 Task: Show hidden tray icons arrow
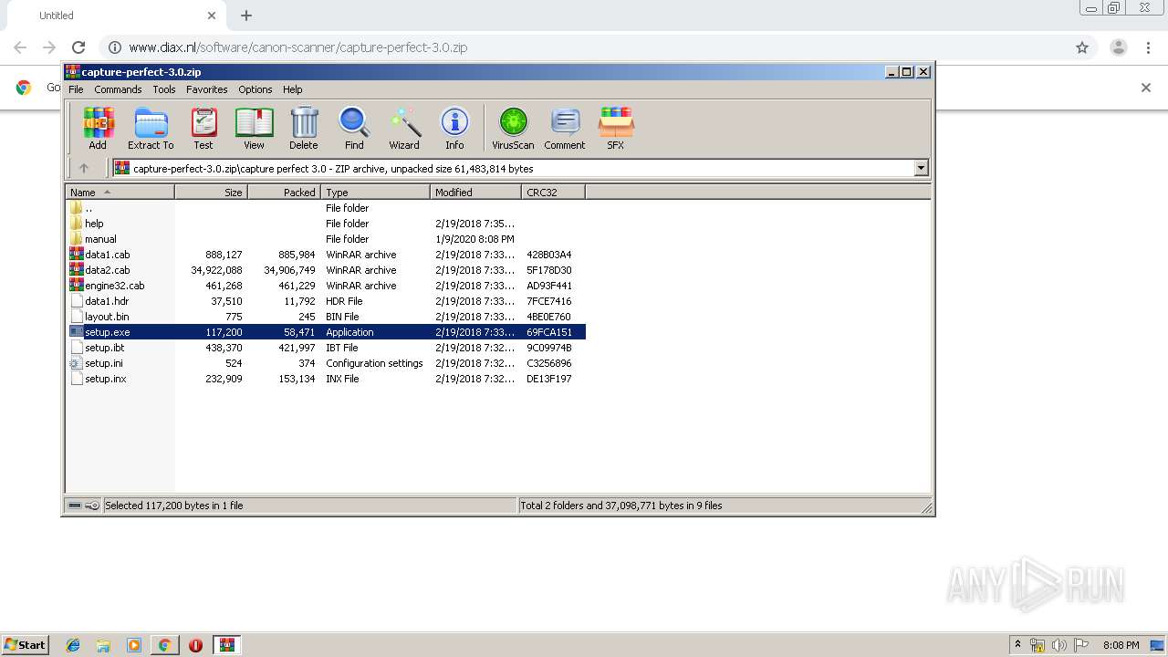1017,645
